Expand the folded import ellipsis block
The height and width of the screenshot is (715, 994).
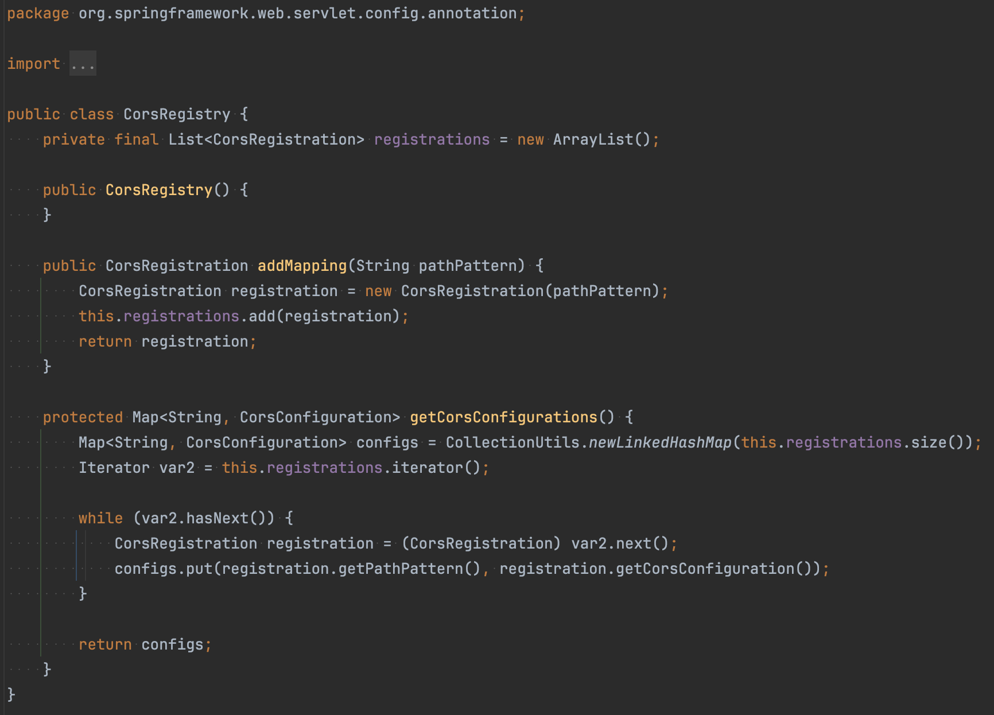click(x=83, y=64)
